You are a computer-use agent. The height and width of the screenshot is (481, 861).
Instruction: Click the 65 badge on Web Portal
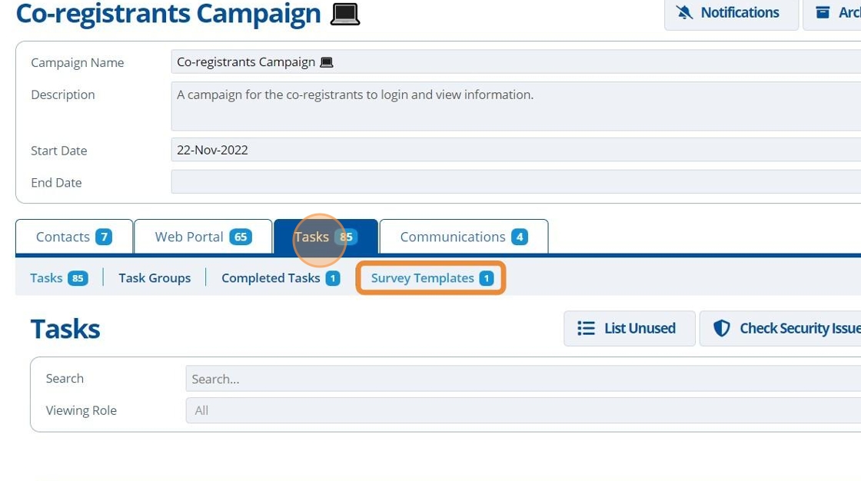241,237
